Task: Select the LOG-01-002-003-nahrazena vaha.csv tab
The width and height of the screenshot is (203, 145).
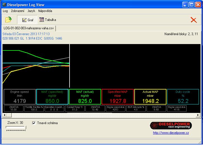Action: 28,28
